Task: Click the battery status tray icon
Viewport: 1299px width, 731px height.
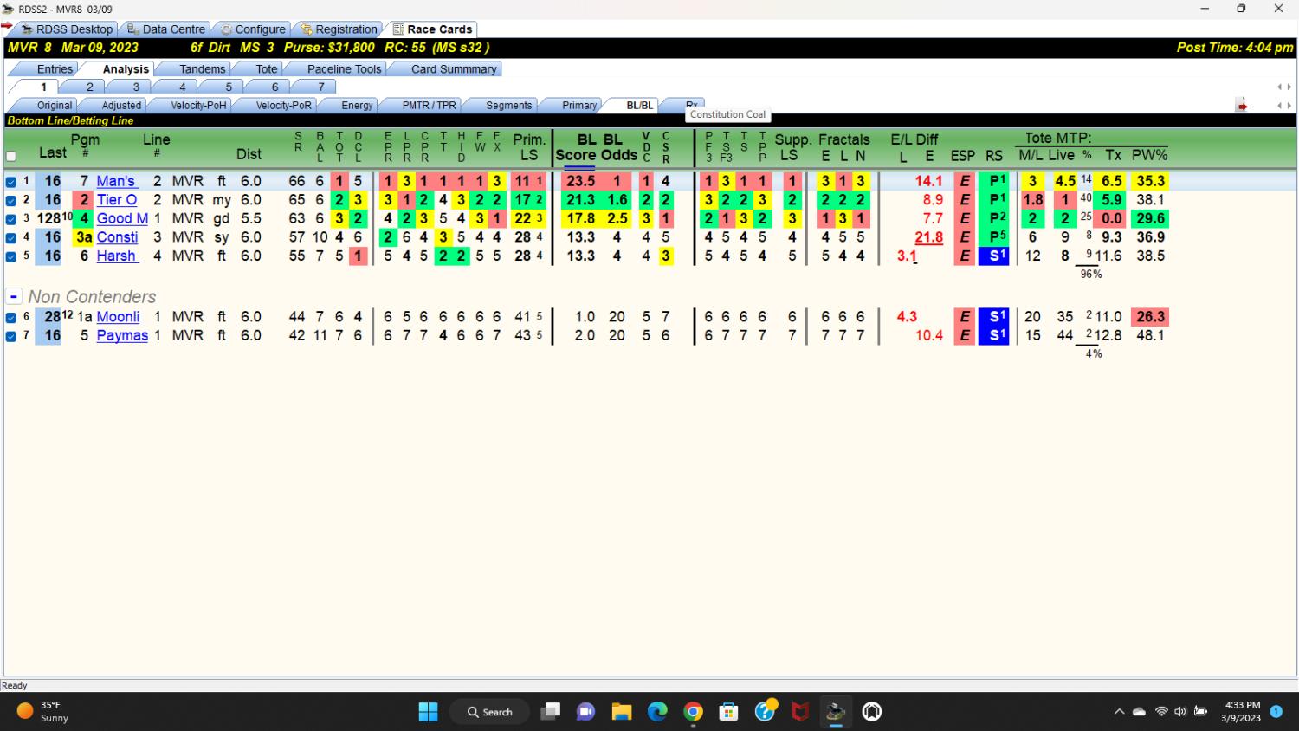Action: point(1200,712)
